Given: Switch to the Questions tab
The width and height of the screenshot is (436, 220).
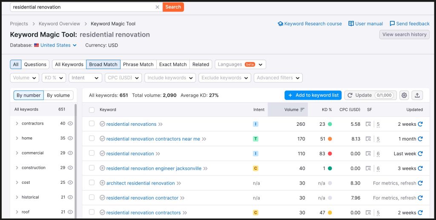Looking at the screenshot, I should click(x=35, y=64).
